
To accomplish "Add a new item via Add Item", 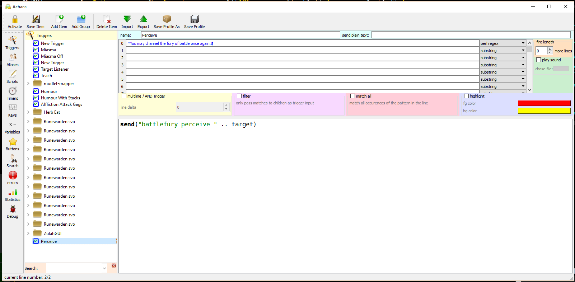I will point(59,22).
